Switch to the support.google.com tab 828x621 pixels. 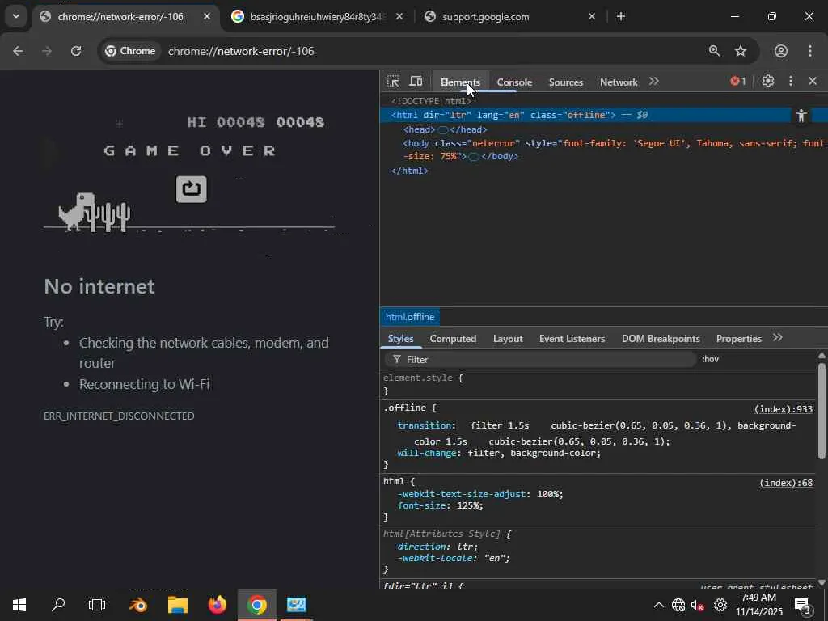[x=509, y=17]
